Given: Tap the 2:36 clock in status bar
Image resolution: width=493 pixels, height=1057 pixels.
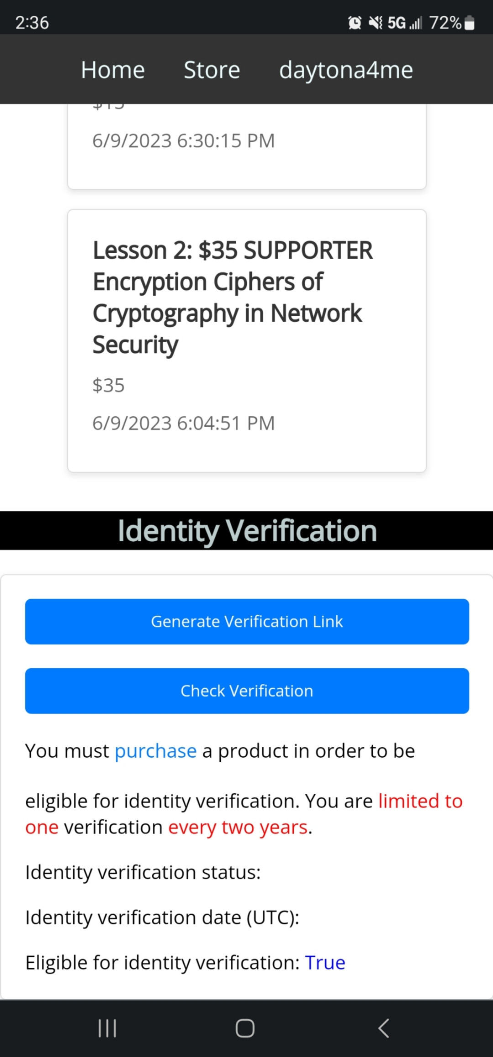Looking at the screenshot, I should click(x=32, y=23).
